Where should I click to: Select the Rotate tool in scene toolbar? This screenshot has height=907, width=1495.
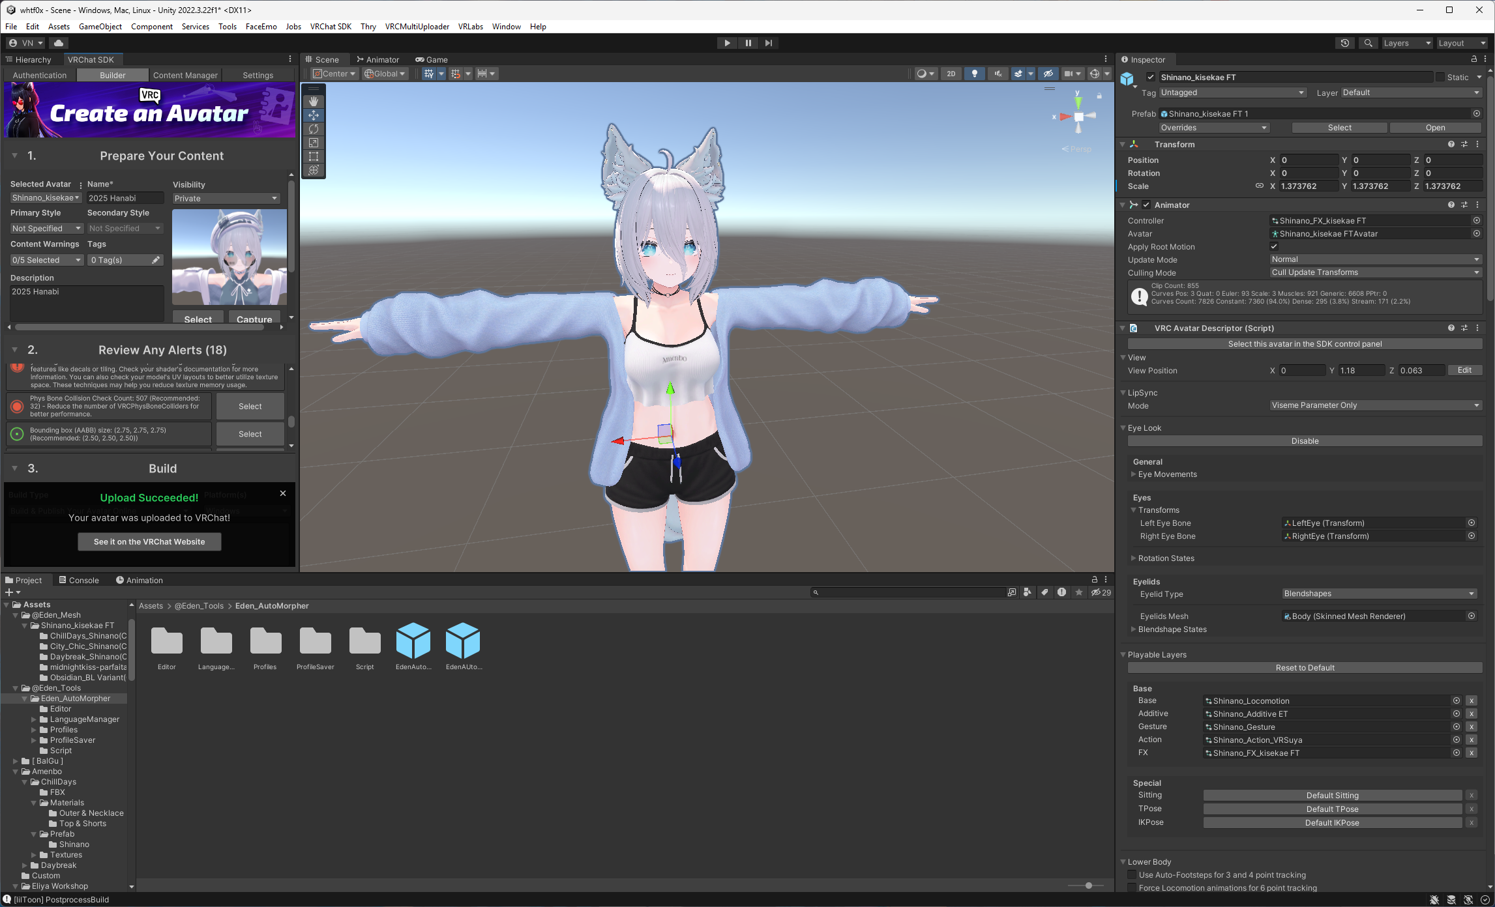click(314, 129)
